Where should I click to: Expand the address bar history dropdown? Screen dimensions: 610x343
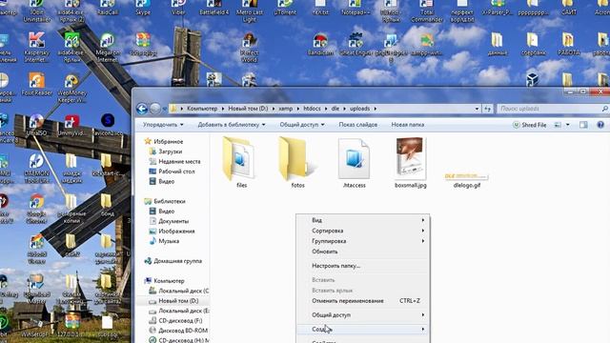477,109
